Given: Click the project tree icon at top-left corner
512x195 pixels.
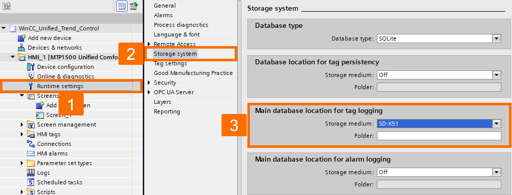Looking at the screenshot, I should (7, 6).
